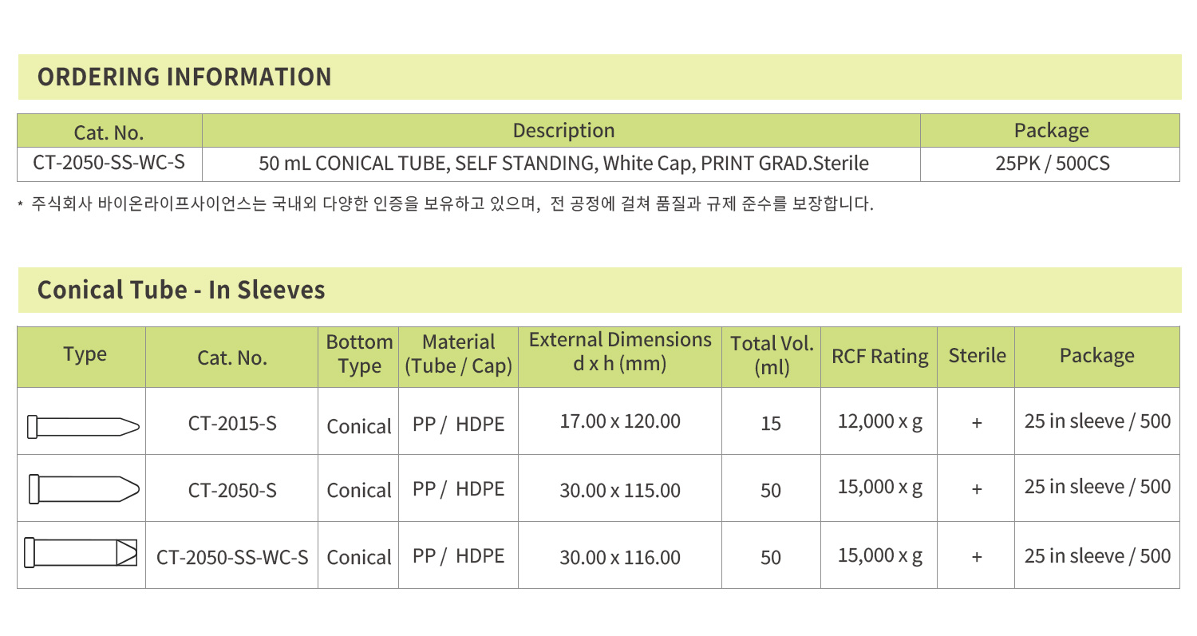Click the Conical Tube - In Sleeves heading
Viewport: 1197px width, 636px height.
tap(182, 290)
